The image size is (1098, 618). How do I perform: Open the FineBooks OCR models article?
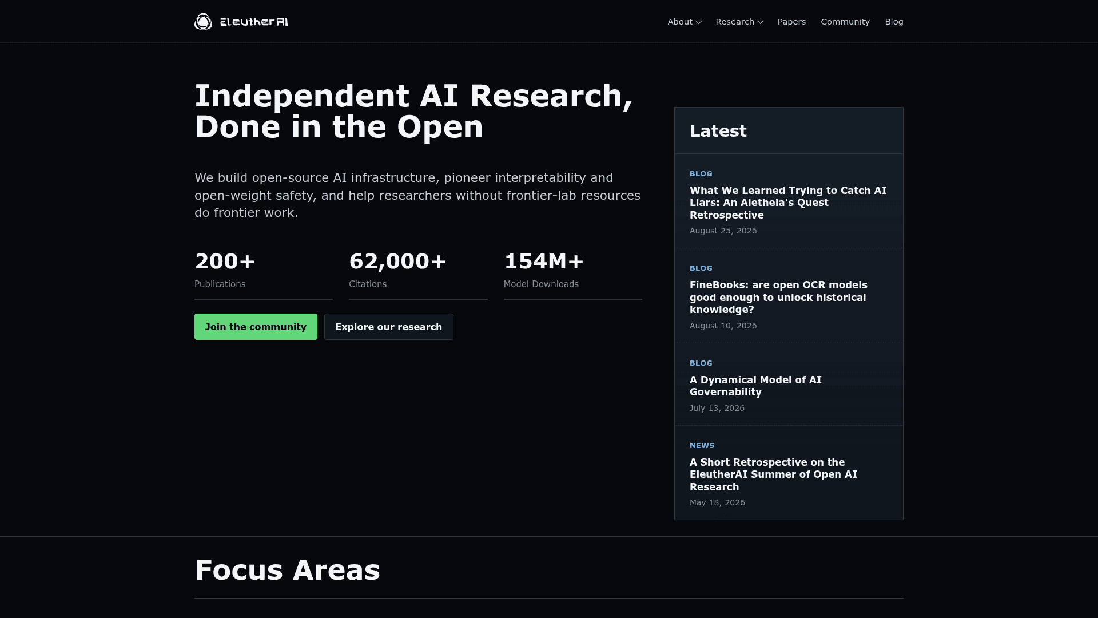(x=778, y=297)
